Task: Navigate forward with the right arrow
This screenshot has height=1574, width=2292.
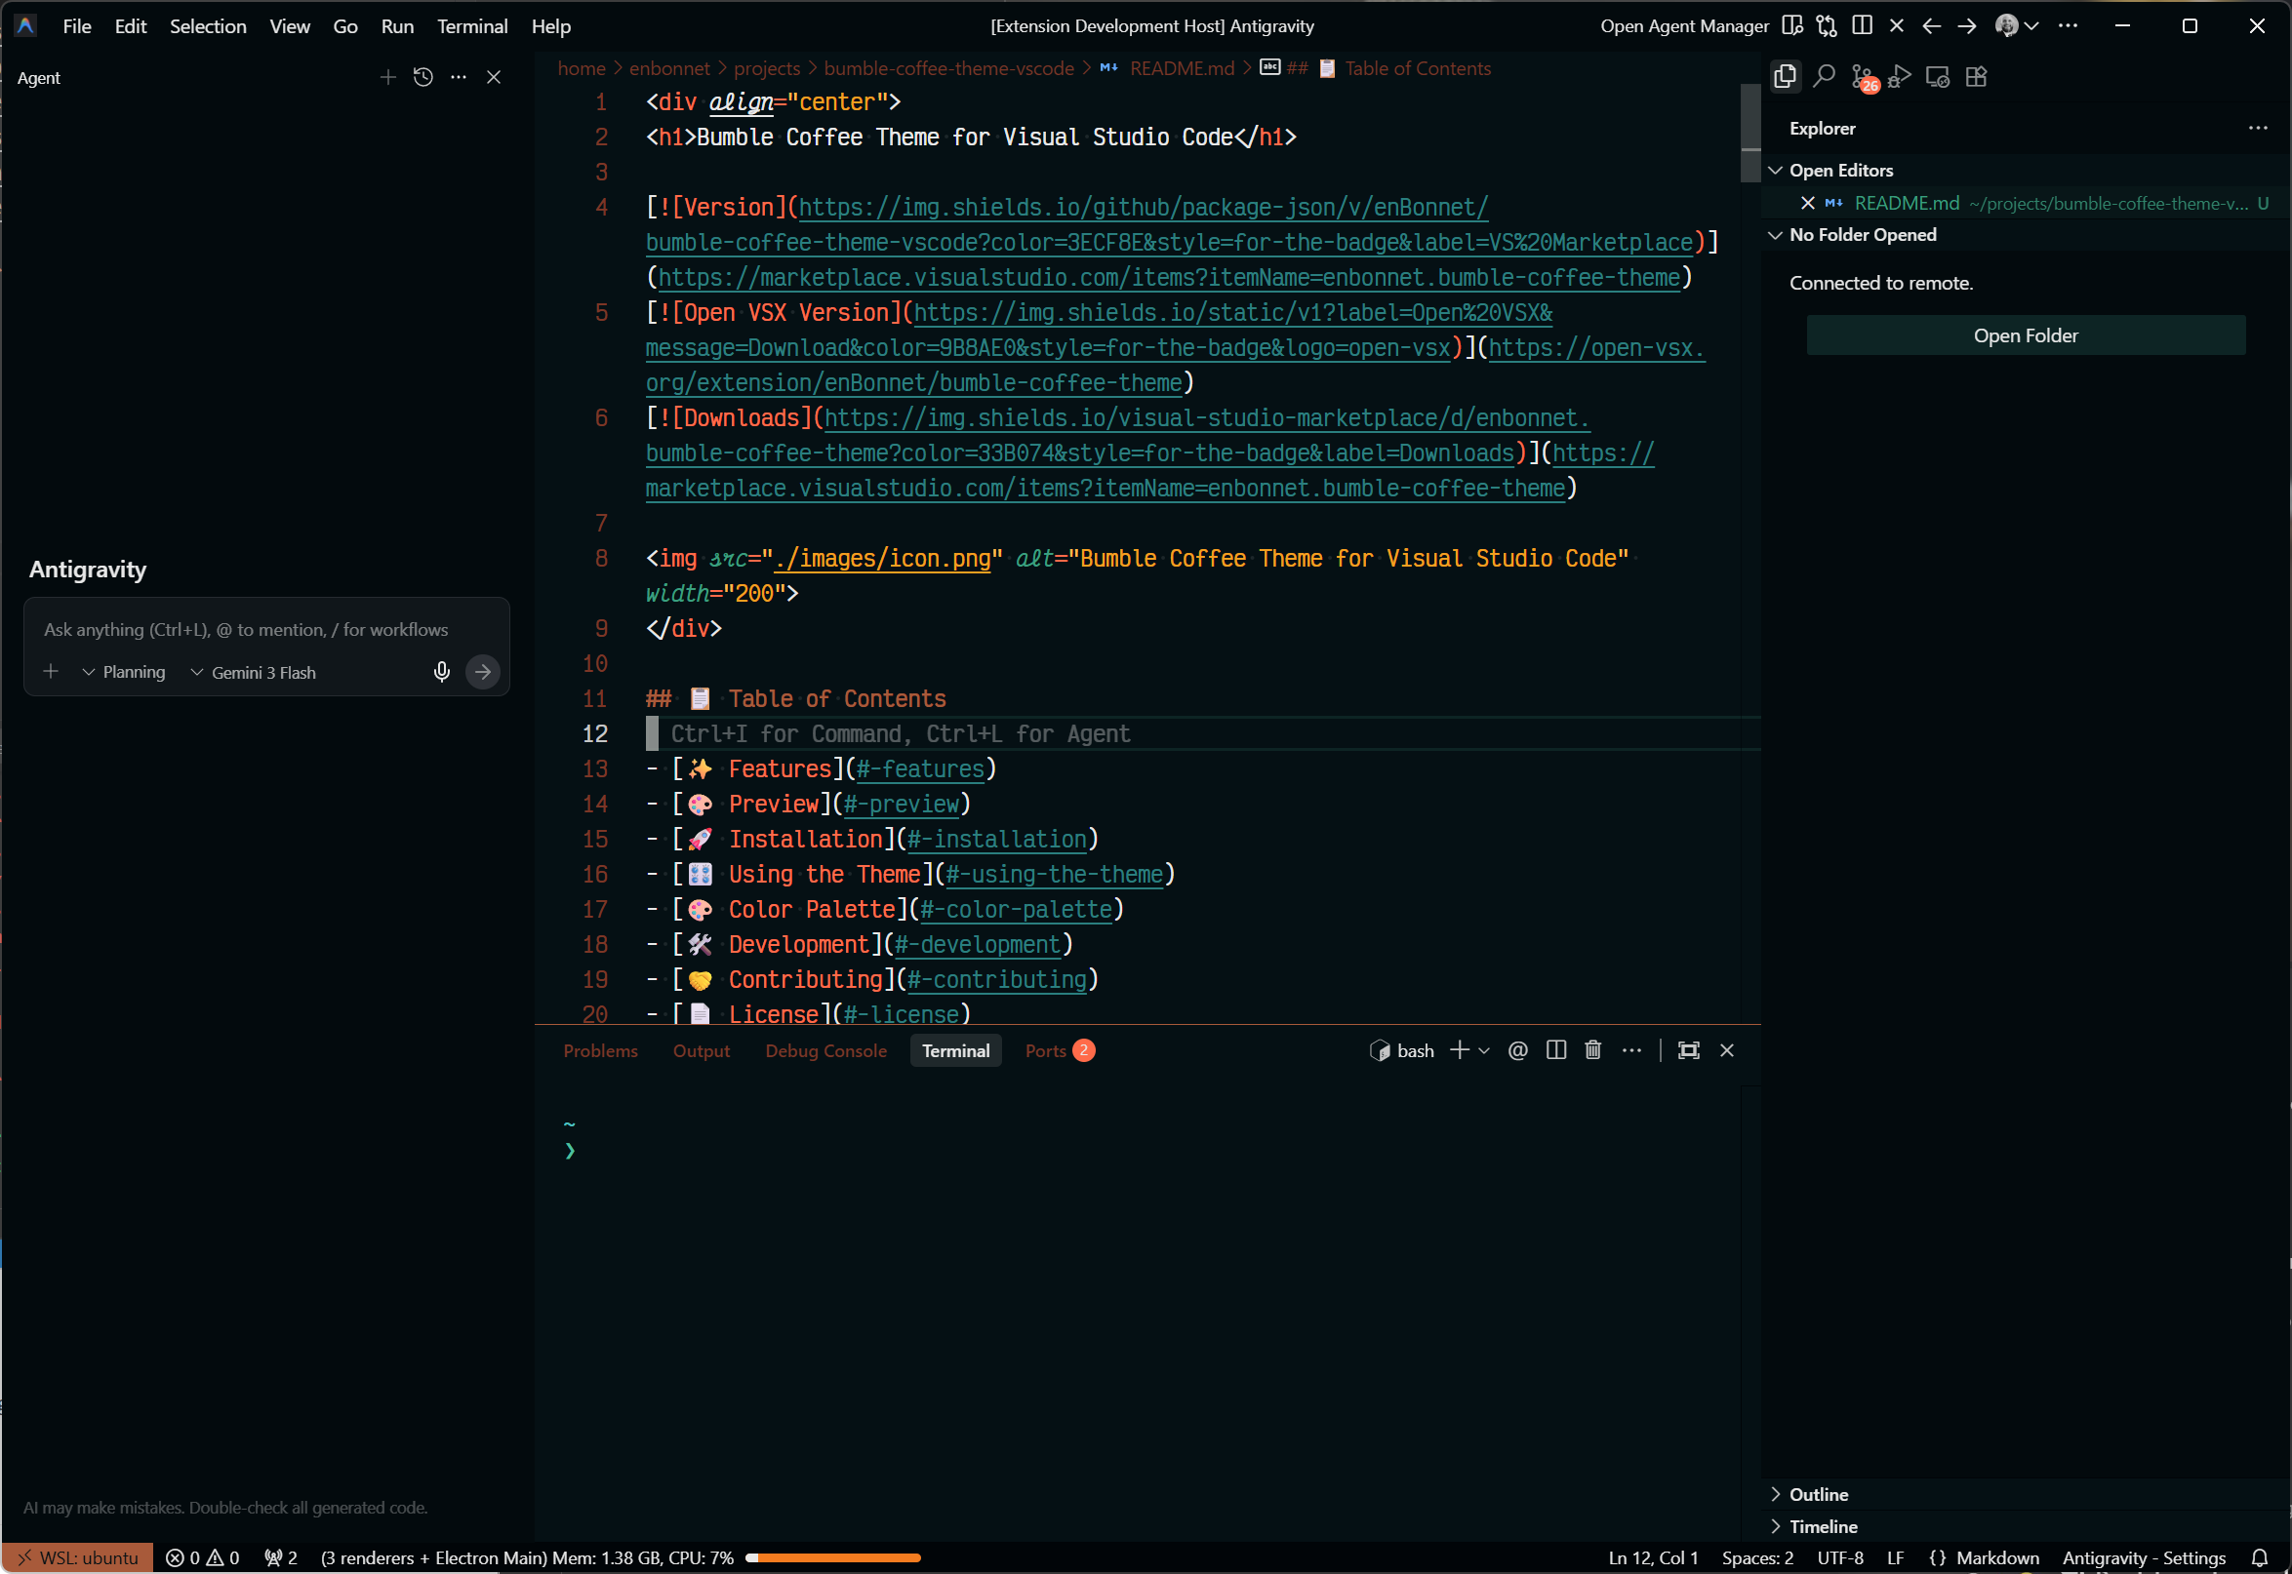Action: (1966, 25)
